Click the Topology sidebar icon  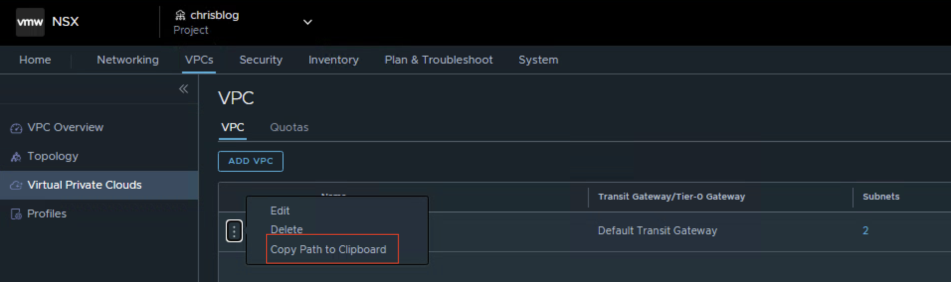coord(16,157)
